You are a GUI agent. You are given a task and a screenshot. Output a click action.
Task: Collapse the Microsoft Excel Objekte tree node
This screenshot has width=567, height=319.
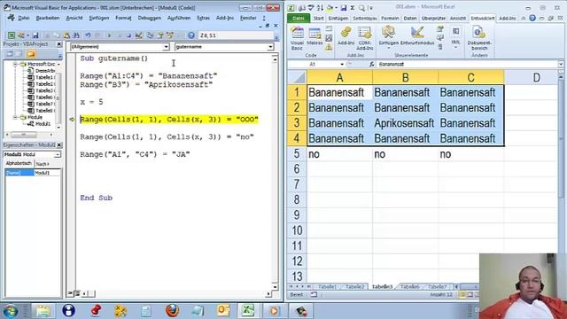coord(15,64)
